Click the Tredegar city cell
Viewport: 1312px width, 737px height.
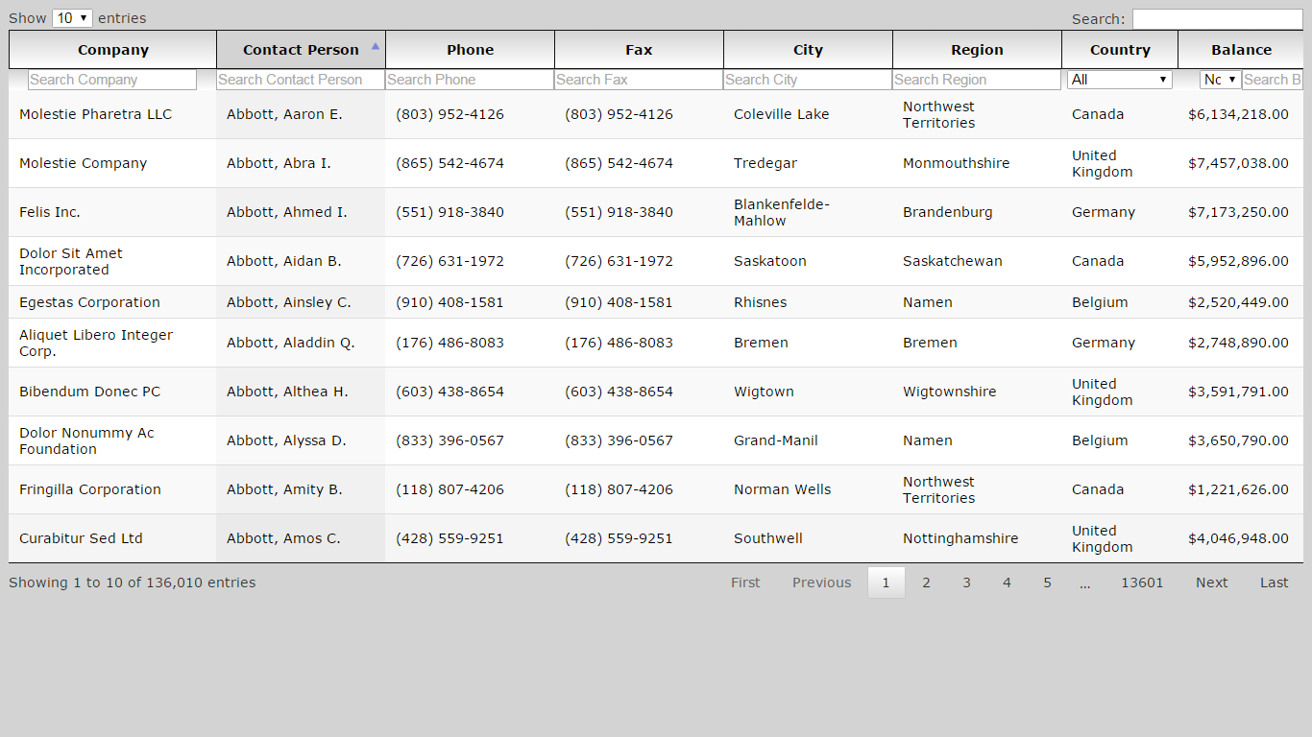(808, 163)
